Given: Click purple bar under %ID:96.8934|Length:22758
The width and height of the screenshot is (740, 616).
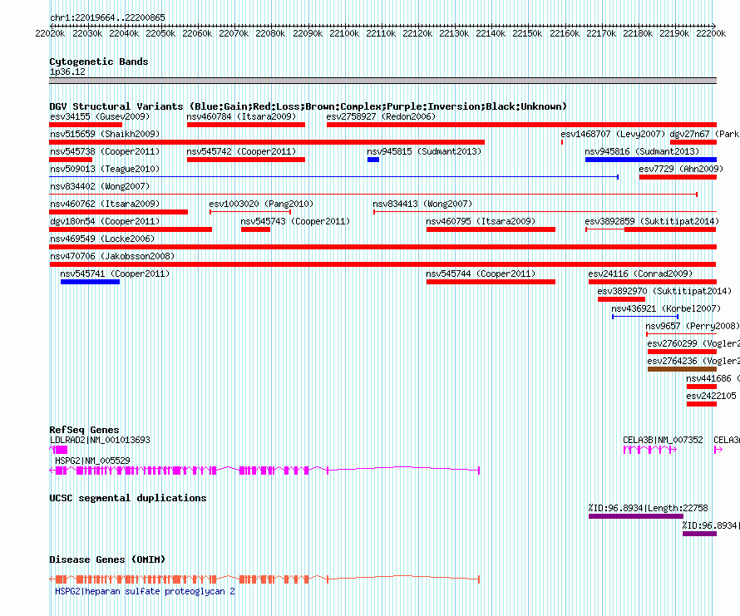Looking at the screenshot, I should pos(636,516).
